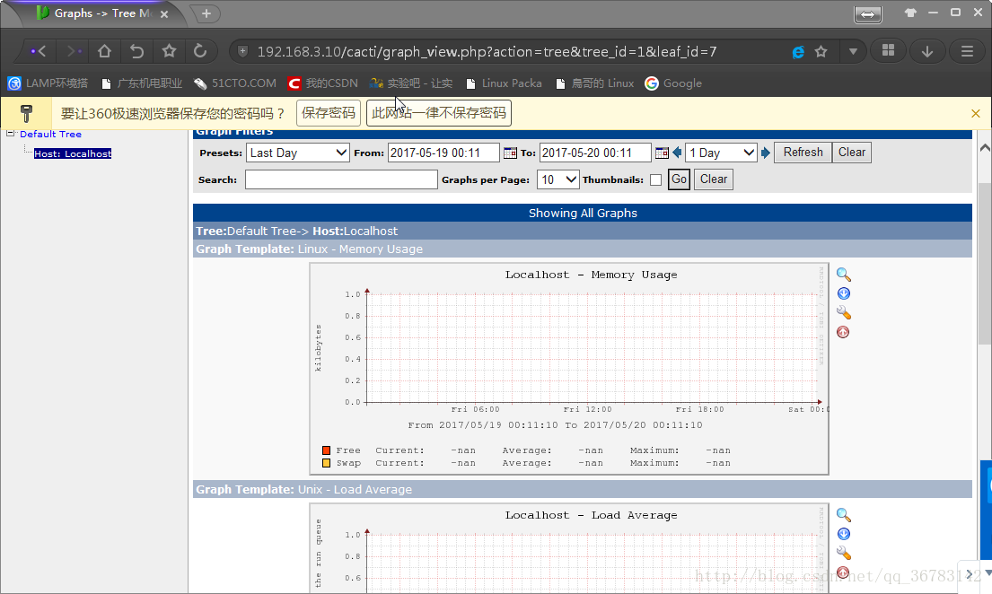Click 此网站一律不保存密码 button
The width and height of the screenshot is (992, 594).
tap(438, 113)
